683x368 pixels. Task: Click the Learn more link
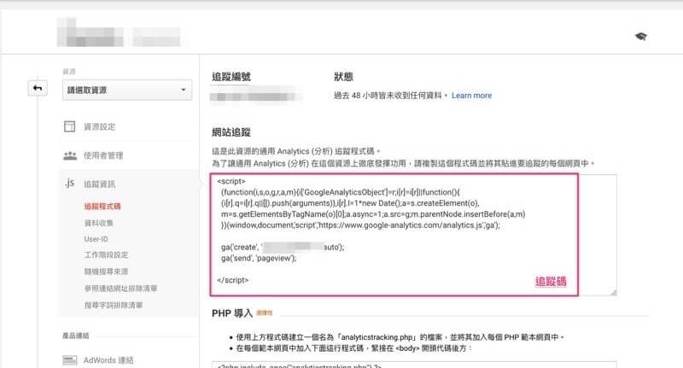click(x=471, y=96)
